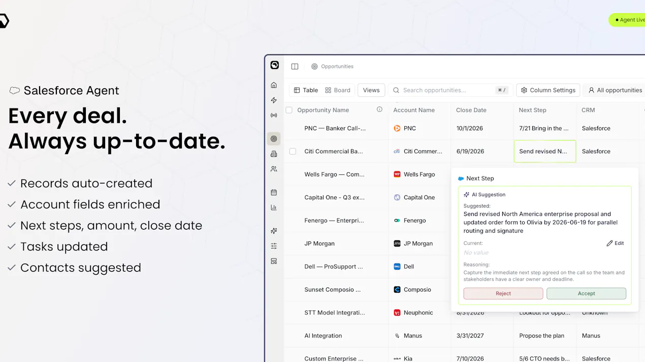
Task: Open the 'Fenergo — Enterpri...' opportunity
Action: click(334, 221)
